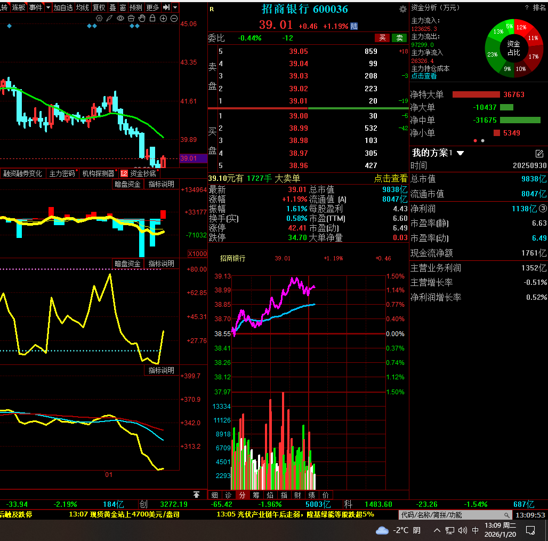Switch to 指 indicator tab

pyautogui.click(x=284, y=495)
